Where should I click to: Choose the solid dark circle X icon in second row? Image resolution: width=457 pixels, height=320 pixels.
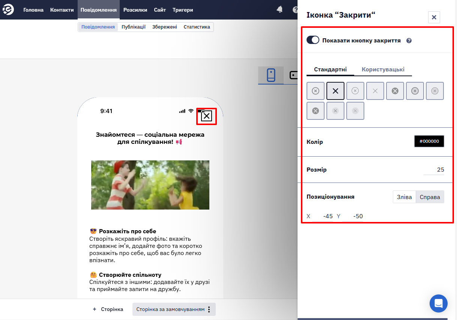coord(316,111)
